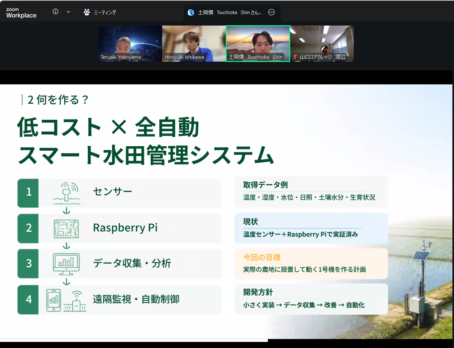Click the green number 4 box
This screenshot has height=348, width=454.
(28, 300)
